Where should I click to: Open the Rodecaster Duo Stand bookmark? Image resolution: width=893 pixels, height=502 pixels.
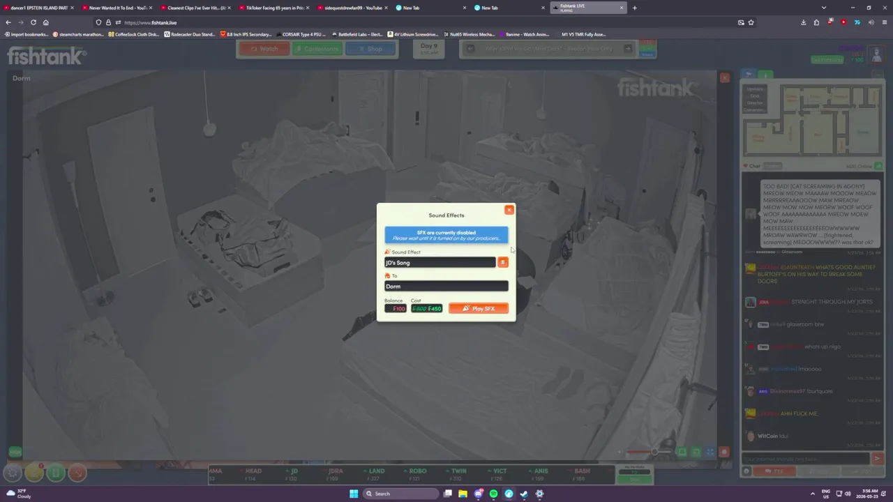[190, 34]
